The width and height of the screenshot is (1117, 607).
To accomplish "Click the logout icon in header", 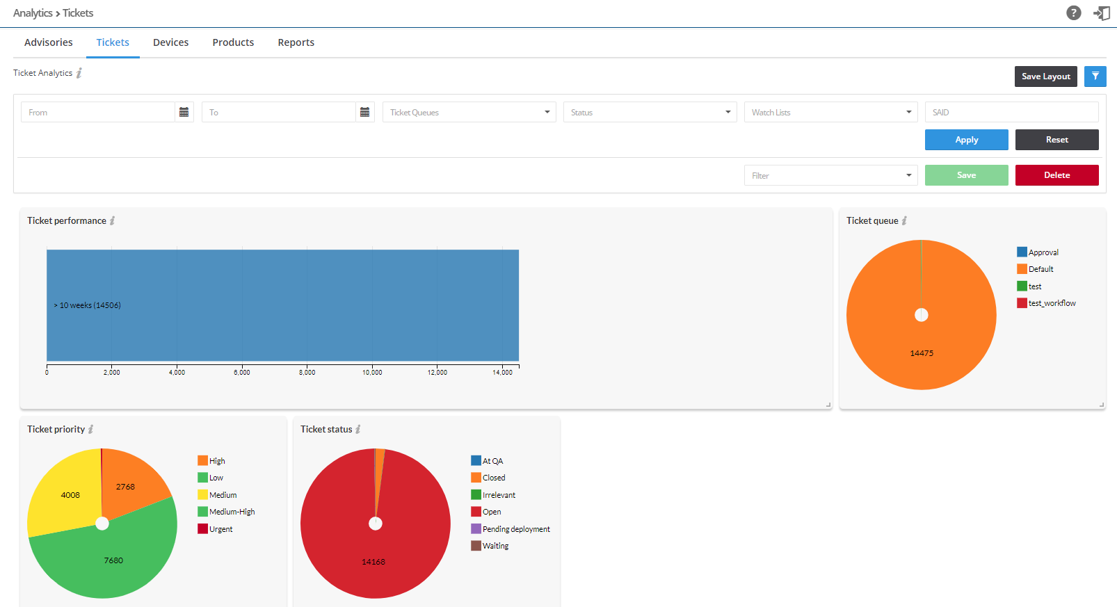I will [x=1102, y=13].
